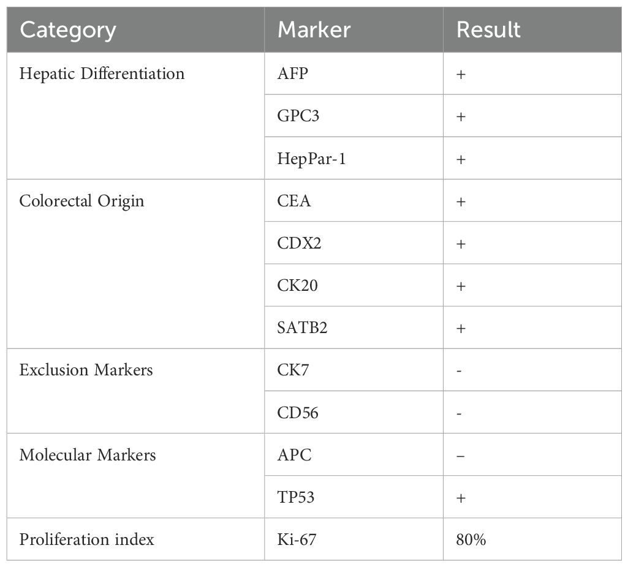Screen dimensions: 628x567
Task: Click the Marker column header
Action: (314, 30)
